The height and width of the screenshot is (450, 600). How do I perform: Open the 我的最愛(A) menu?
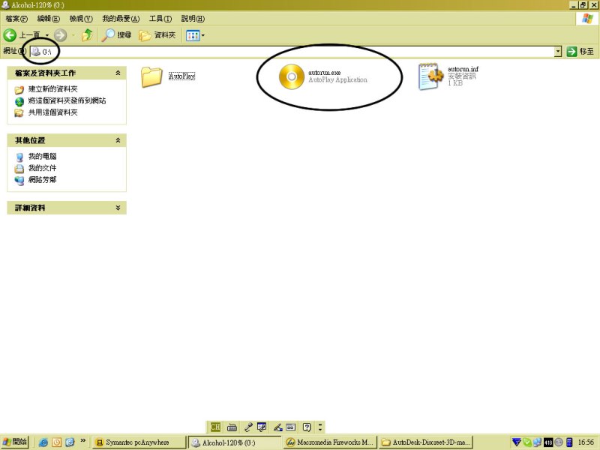click(x=121, y=18)
